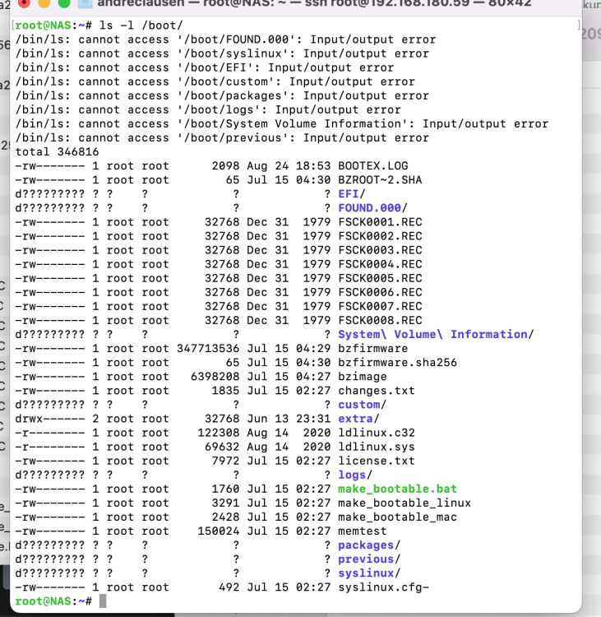601x617 pixels.
Task: Click the '/boot/syslinux' input/output error line
Action: click(x=222, y=53)
